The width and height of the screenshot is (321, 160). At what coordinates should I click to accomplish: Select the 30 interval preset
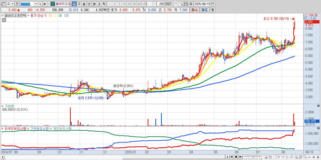click(x=134, y=4)
